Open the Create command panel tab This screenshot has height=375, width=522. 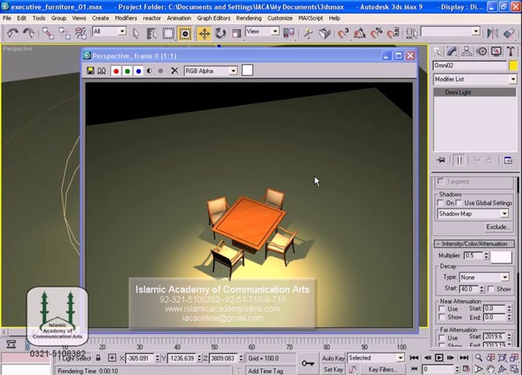[438, 51]
